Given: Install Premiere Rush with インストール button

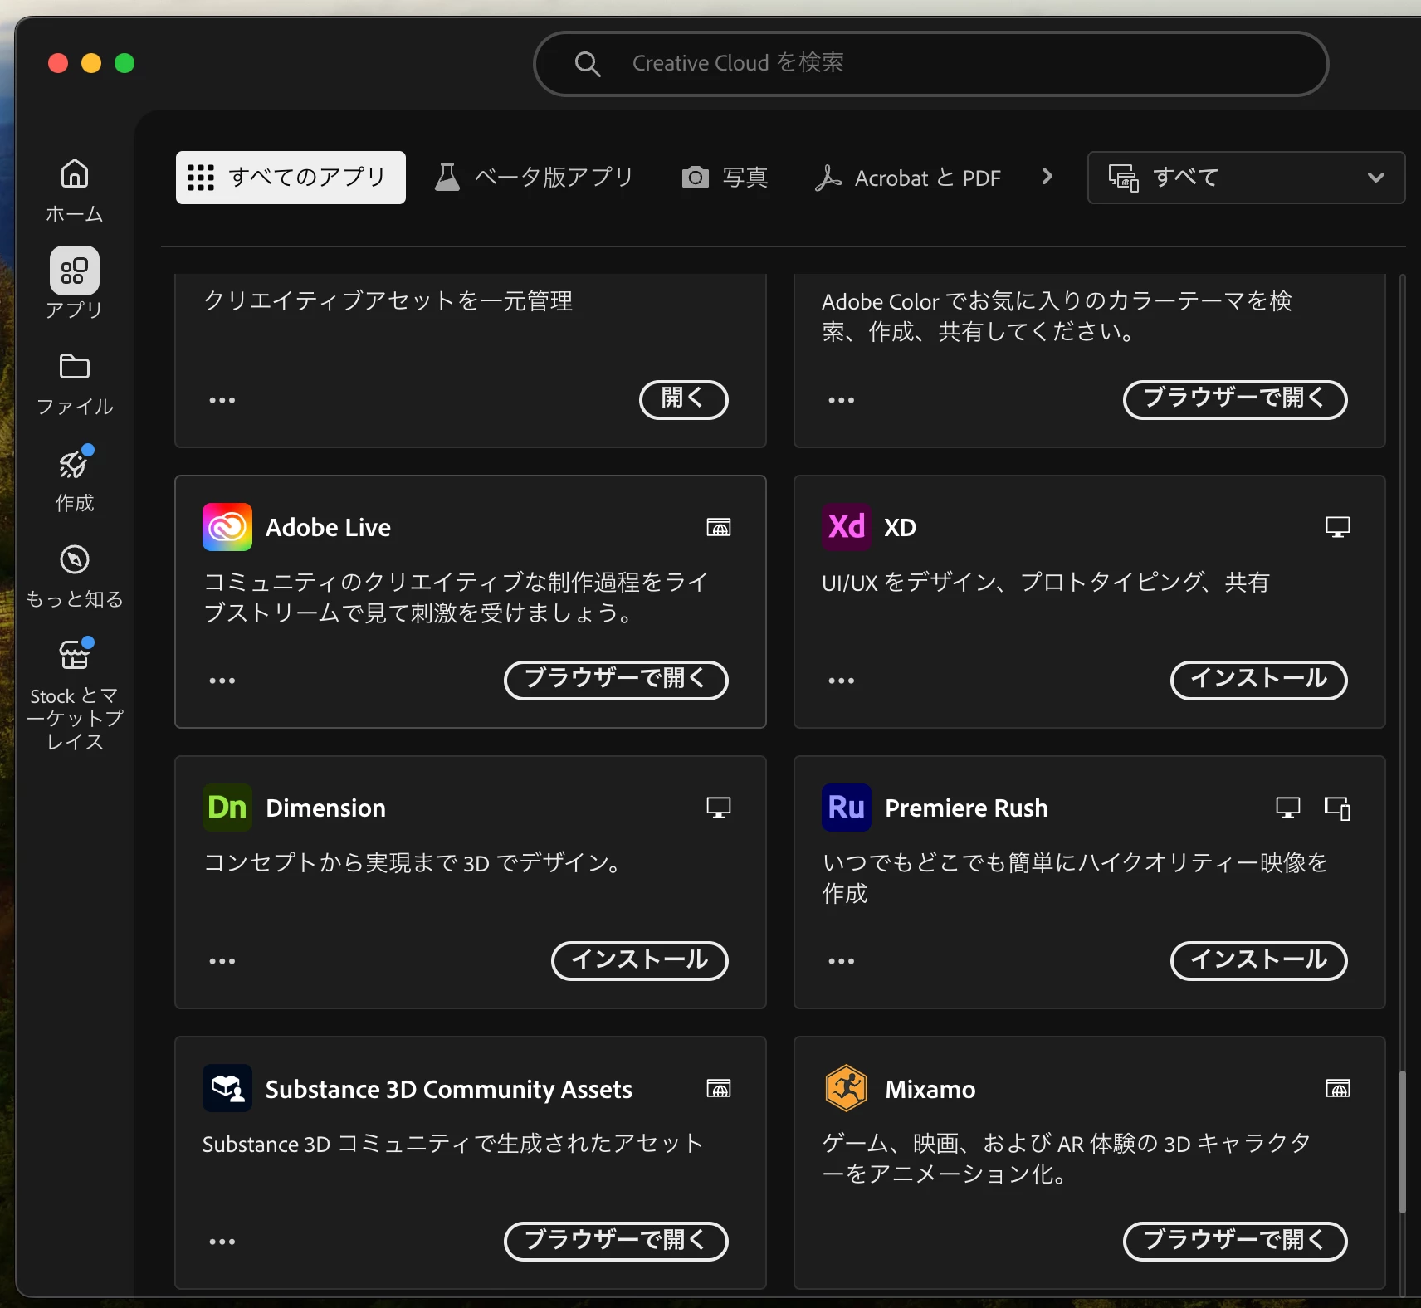Looking at the screenshot, I should pyautogui.click(x=1259, y=961).
